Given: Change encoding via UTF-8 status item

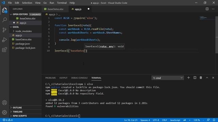Looking at the screenshot, I should pos(156,120).
